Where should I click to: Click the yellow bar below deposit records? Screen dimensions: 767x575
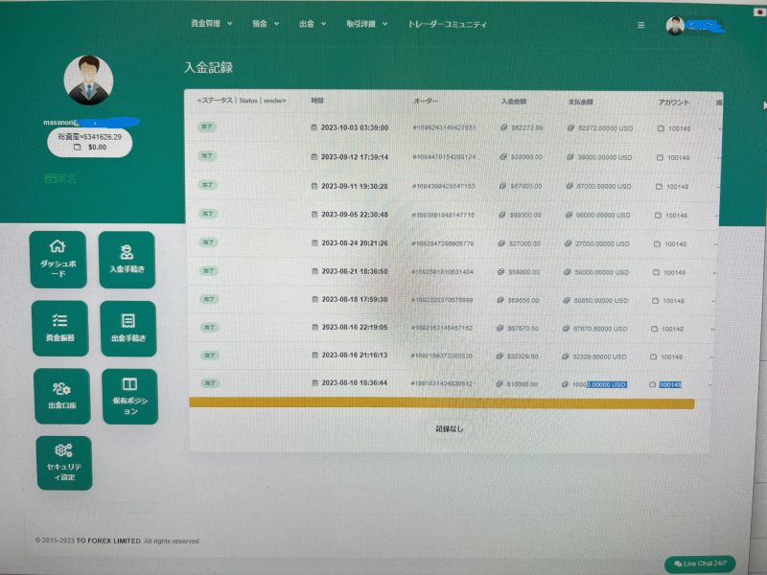[x=442, y=402]
